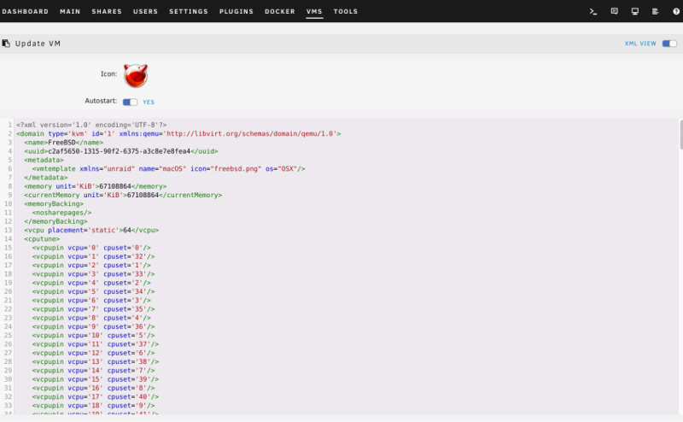This screenshot has height=422, width=683.
Task: Click the domain type='kvm' line
Action: point(178,133)
